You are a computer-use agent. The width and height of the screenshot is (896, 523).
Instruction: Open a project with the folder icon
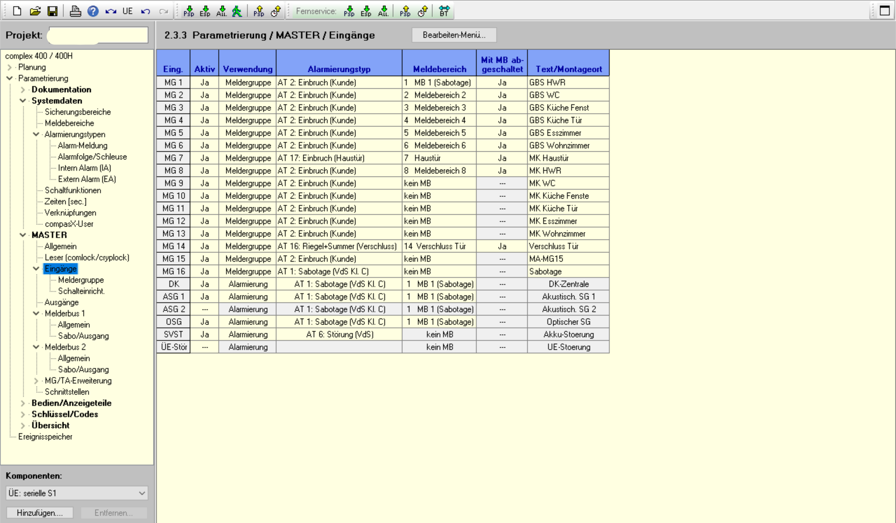[35, 11]
